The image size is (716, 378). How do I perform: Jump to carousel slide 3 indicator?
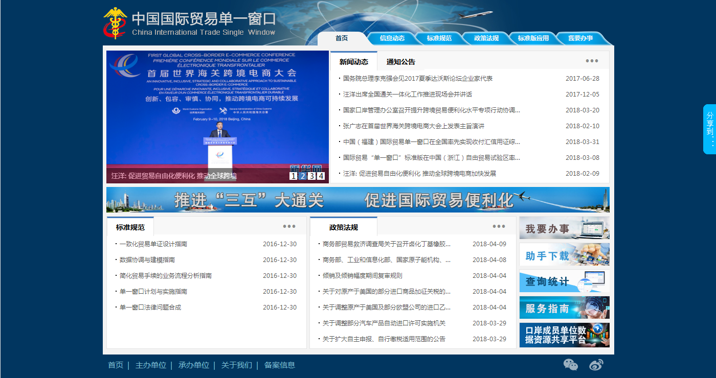coord(311,176)
